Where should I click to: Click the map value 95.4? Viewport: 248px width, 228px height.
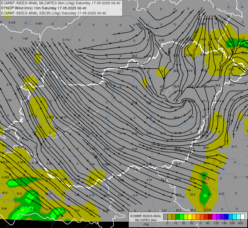pos(192,148)
